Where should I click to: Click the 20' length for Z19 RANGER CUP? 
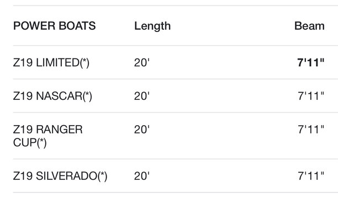141,130
